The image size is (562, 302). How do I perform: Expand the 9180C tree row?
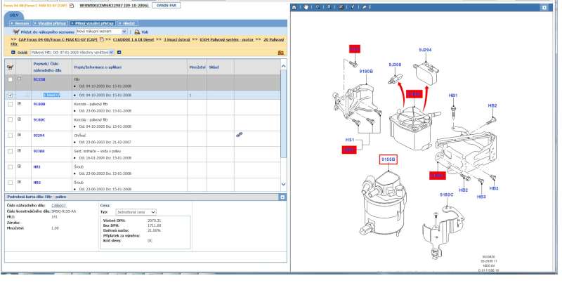pos(20,119)
